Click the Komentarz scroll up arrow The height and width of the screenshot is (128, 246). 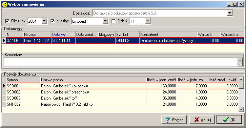click(240, 60)
